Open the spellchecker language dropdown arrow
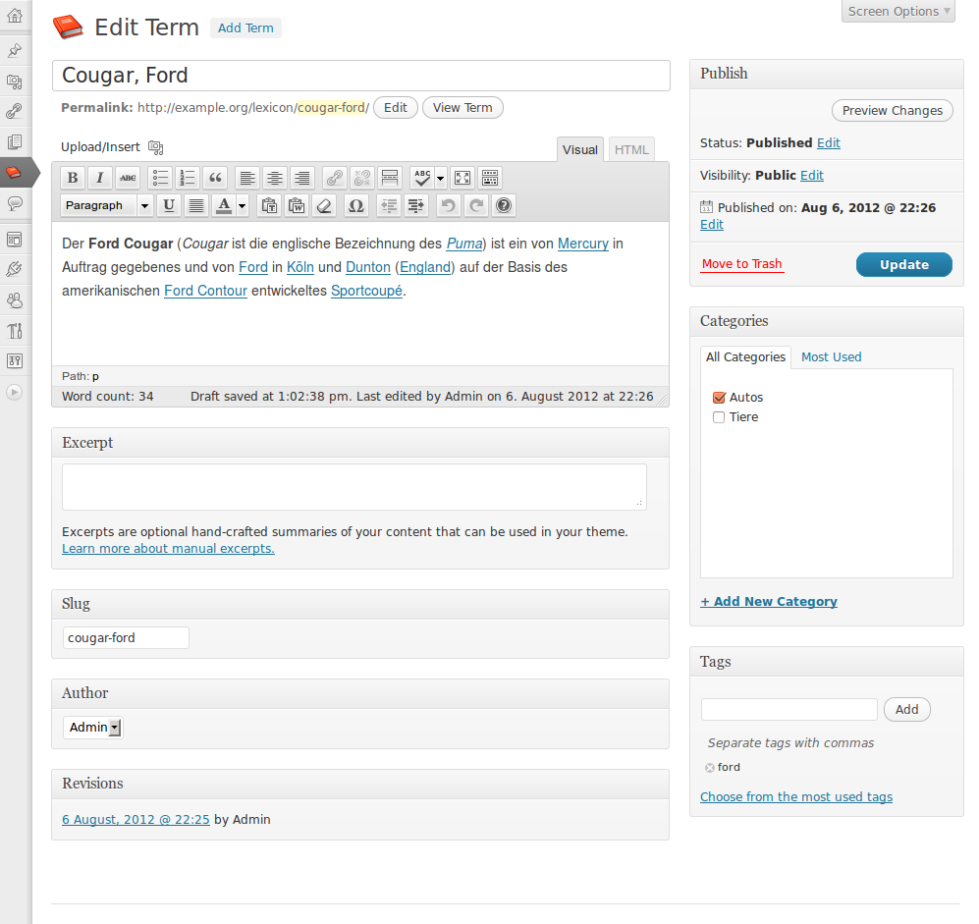Viewport: 979px width, 924px height. [440, 178]
